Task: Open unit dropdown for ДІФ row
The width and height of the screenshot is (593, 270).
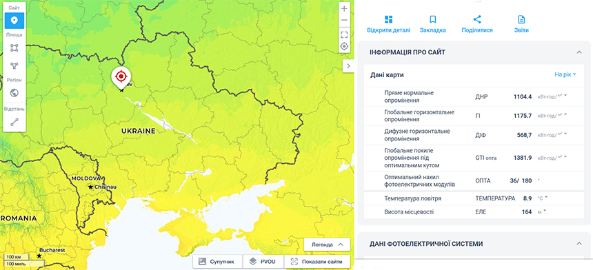Action: point(552,135)
